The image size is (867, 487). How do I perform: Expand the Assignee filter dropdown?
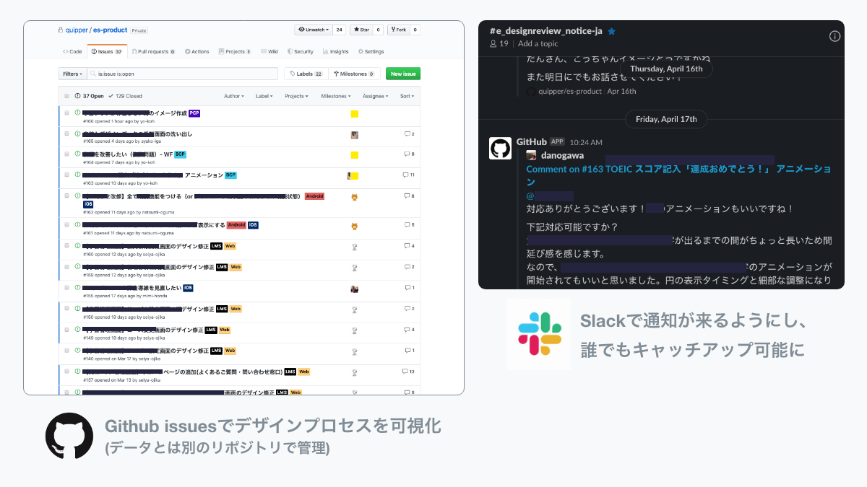375,96
